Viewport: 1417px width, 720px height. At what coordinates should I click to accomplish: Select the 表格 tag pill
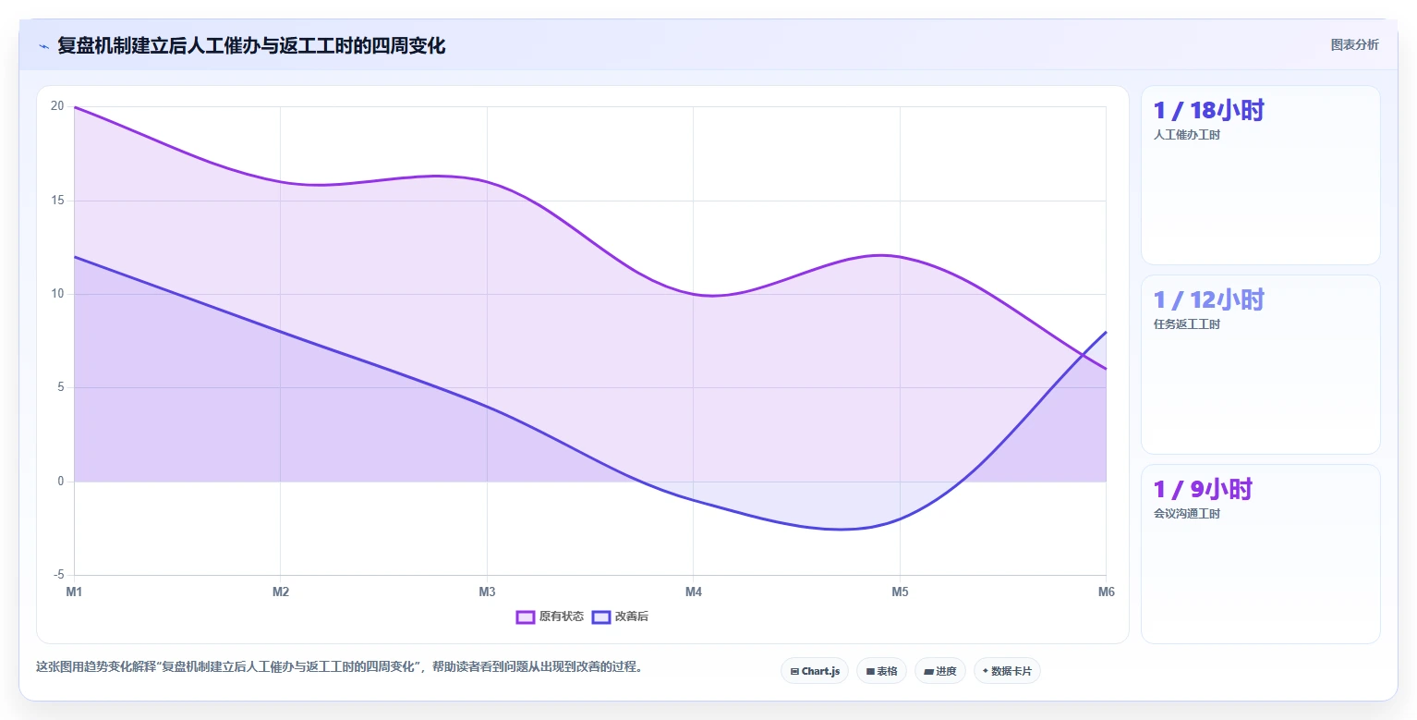coord(881,671)
